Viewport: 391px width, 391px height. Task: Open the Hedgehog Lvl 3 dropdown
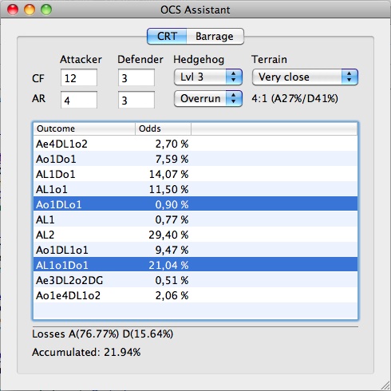208,77
